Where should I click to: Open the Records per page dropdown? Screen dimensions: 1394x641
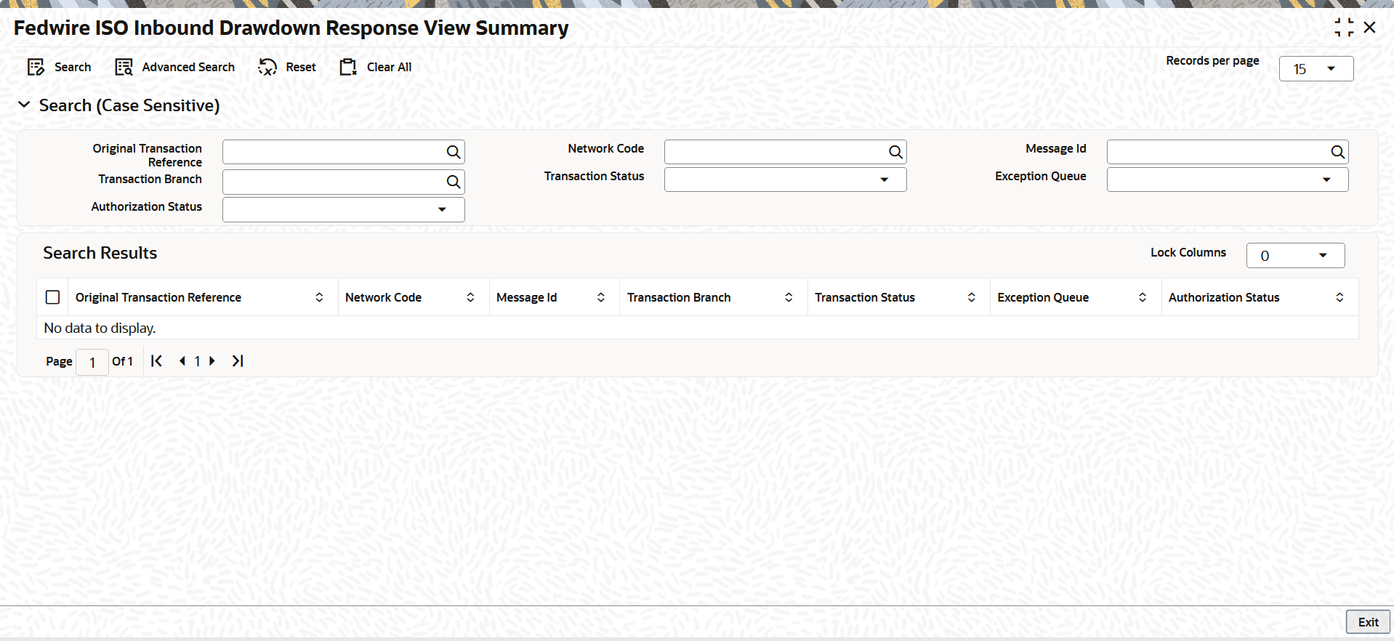1316,69
